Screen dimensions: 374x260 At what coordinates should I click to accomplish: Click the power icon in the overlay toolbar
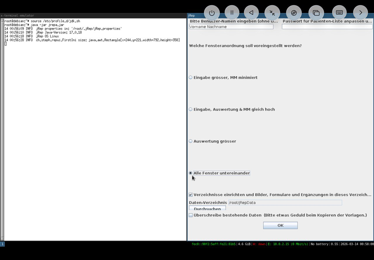(212, 13)
